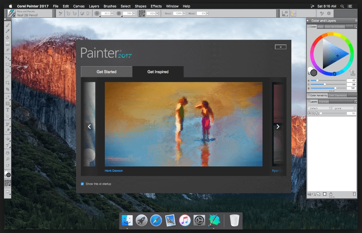Open Safari from the dock

point(156,220)
